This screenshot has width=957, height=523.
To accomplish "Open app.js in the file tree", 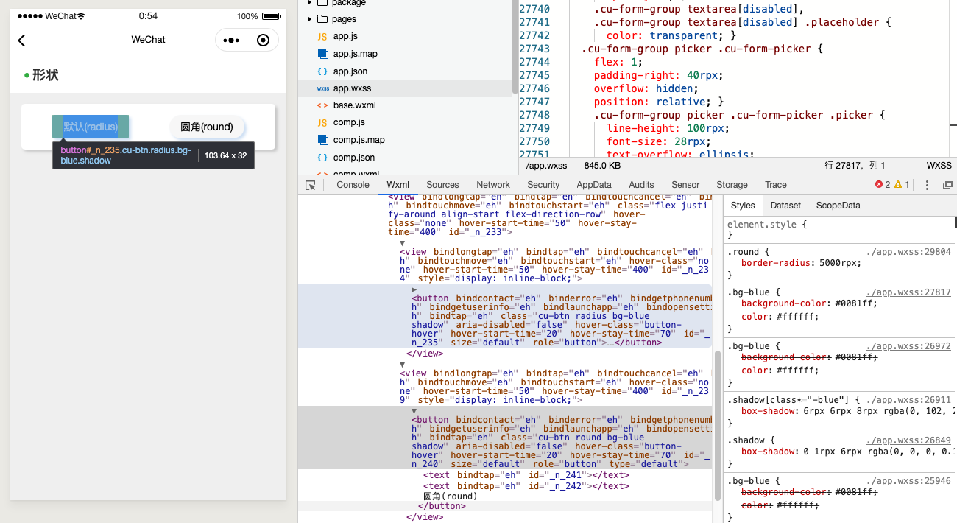I will coord(406,36).
